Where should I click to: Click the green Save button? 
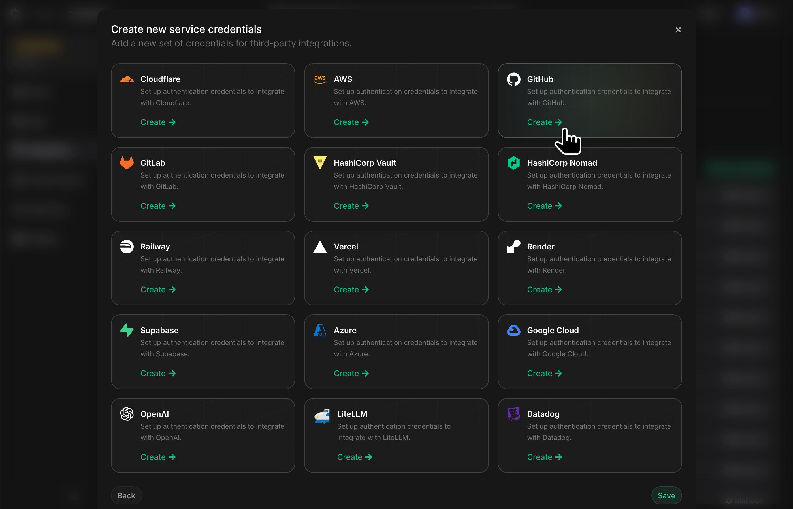666,495
